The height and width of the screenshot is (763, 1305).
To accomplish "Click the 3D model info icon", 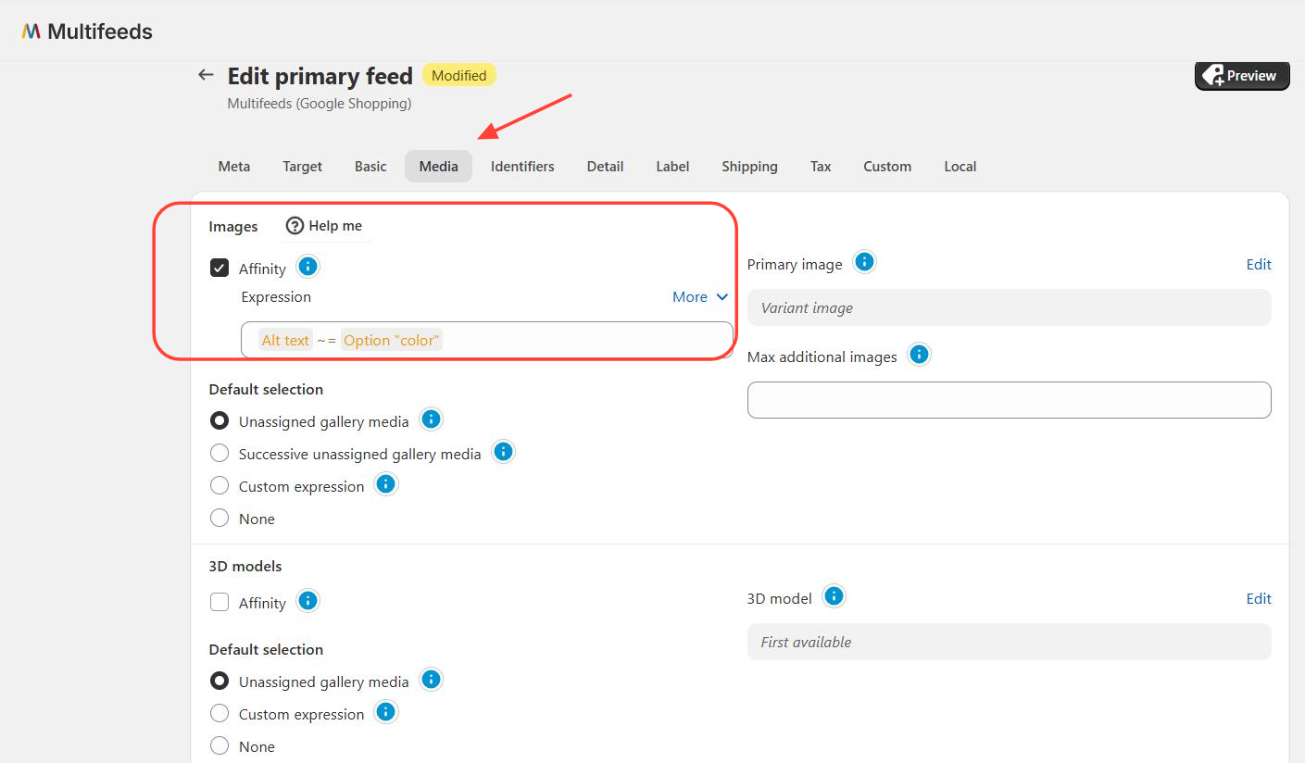I will point(833,596).
